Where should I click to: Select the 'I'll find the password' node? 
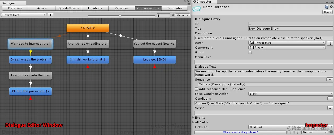pyautogui.click(x=31, y=91)
